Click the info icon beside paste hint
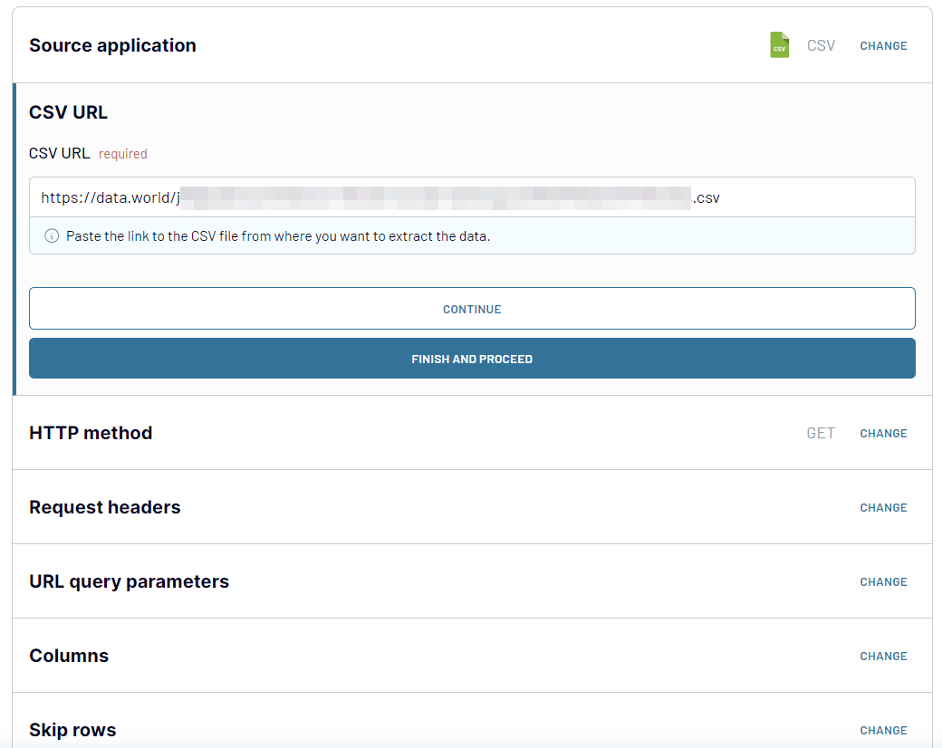Screen dimensions: 942x748 (x=52, y=236)
